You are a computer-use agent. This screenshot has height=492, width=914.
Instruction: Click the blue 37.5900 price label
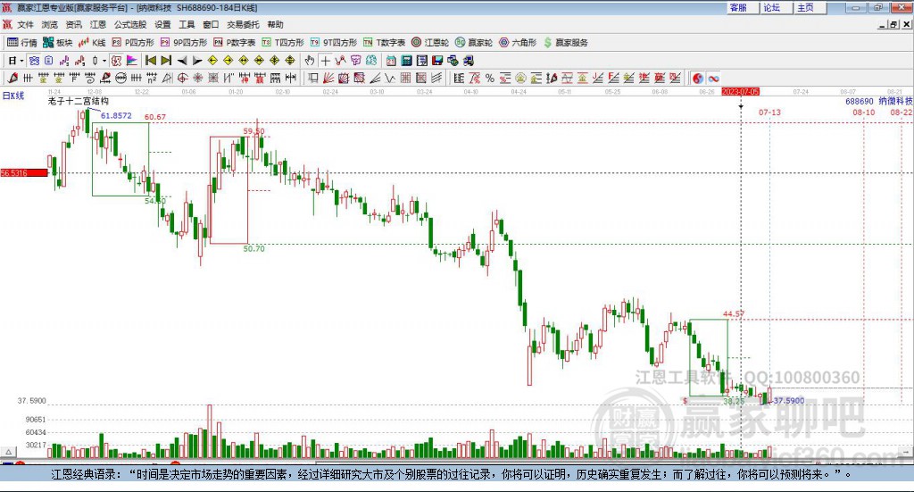coord(789,401)
